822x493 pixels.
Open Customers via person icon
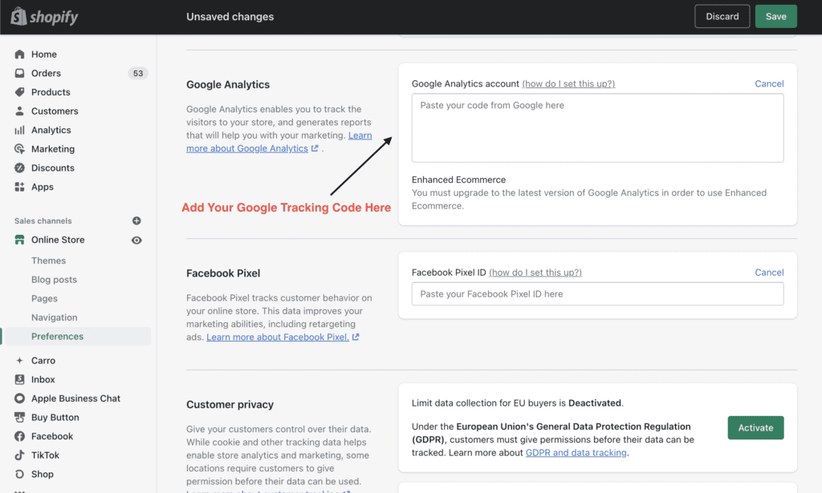(x=19, y=111)
